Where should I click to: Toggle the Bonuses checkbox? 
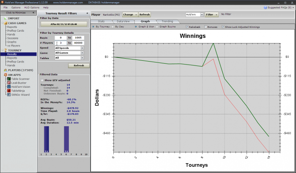tap(206, 27)
